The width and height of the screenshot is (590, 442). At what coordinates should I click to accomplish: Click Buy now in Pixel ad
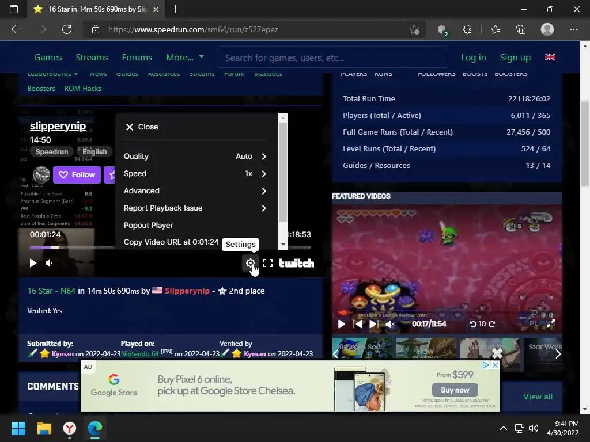coord(455,390)
